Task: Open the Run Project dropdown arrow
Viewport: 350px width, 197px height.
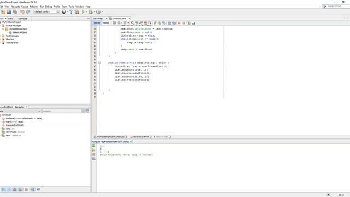Action: point(86,12)
